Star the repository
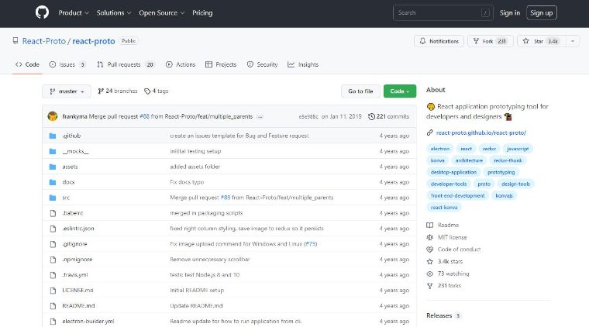Image resolution: width=589 pixels, height=327 pixels. pyautogui.click(x=542, y=41)
